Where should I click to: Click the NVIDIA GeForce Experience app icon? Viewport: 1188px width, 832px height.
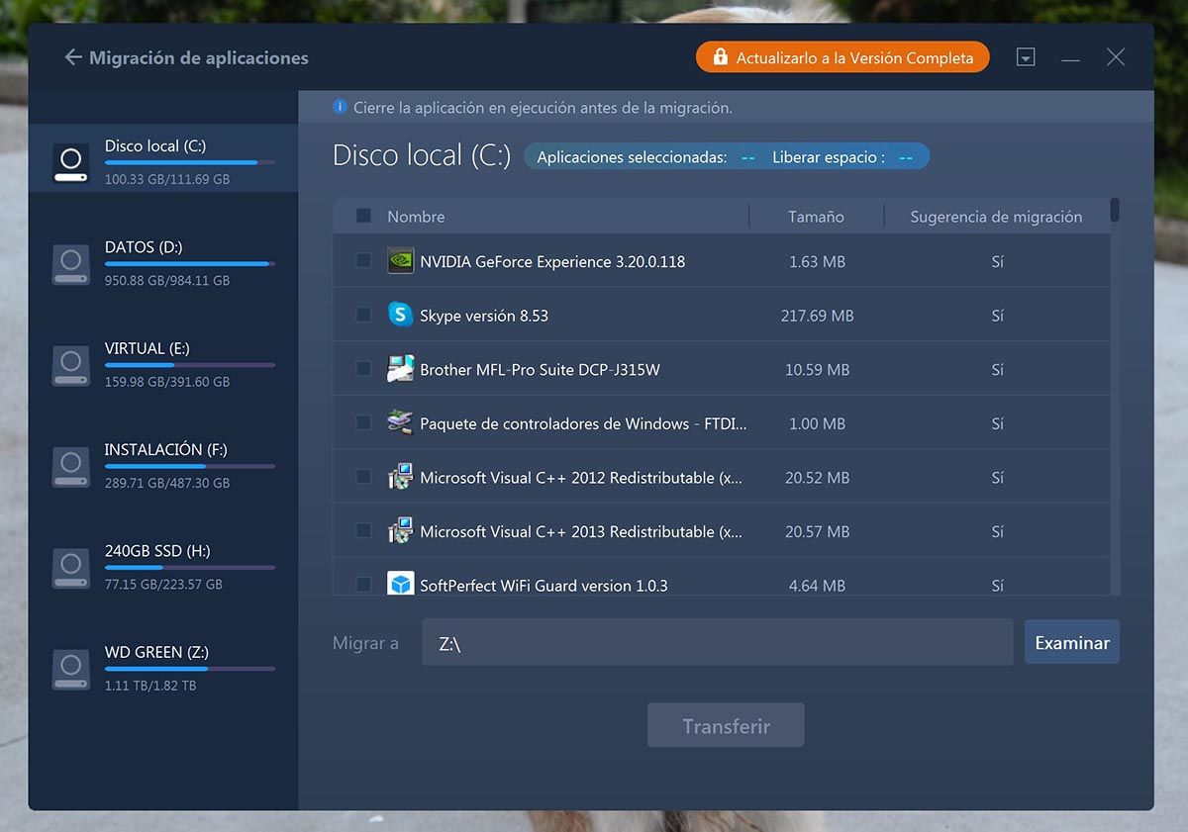(x=400, y=261)
